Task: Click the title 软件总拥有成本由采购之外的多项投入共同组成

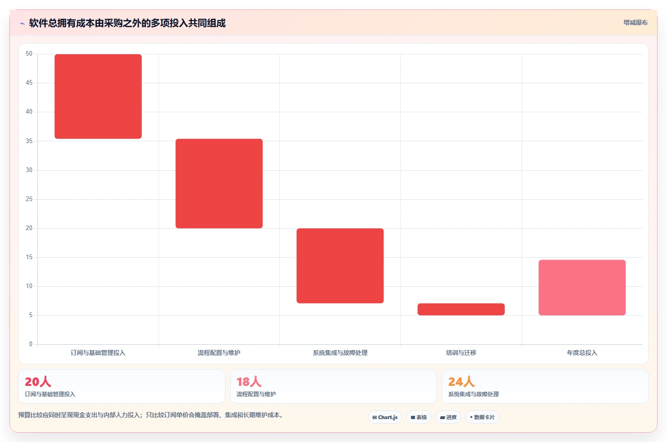Action: (x=127, y=23)
